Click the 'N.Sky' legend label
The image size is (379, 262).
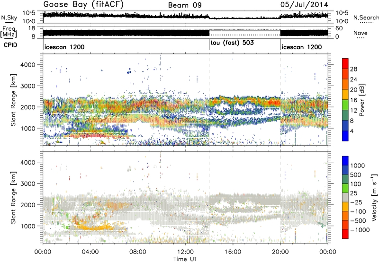point(9,17)
